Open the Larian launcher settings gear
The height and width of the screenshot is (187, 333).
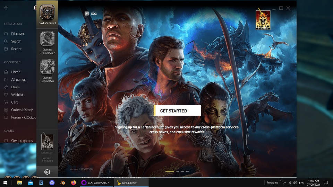click(x=47, y=172)
